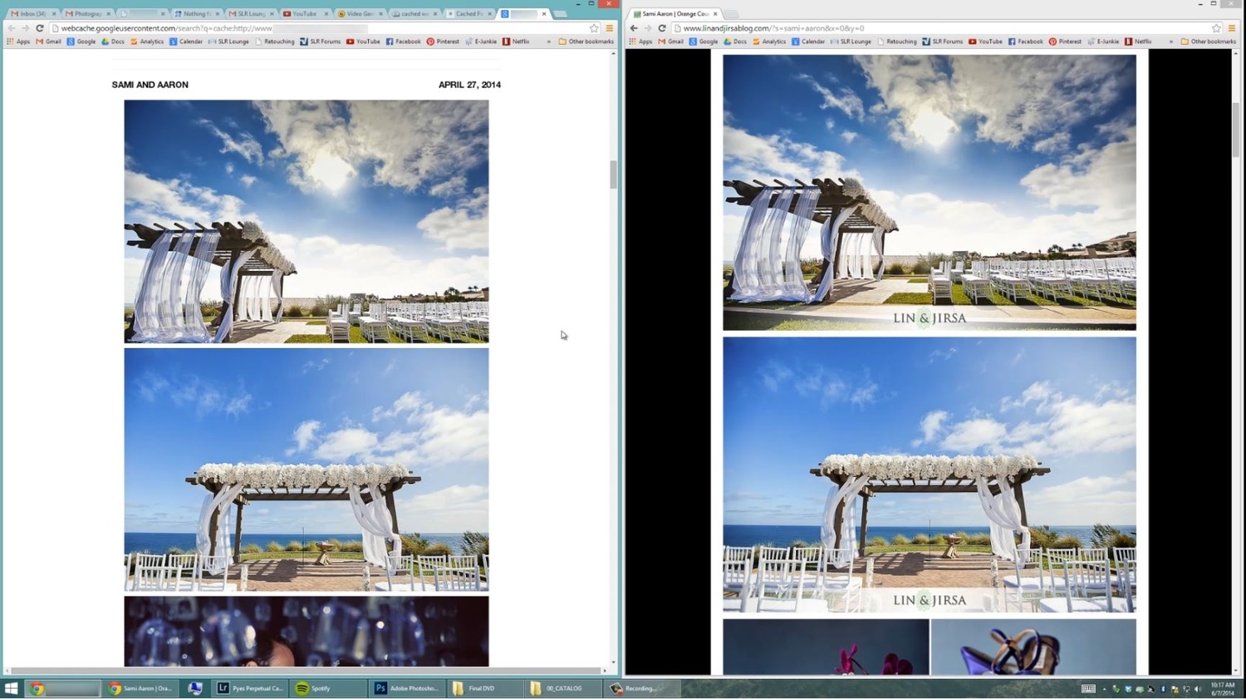1246x699 pixels.
Task: Open Pinterest bookmark in left browser
Action: [443, 42]
